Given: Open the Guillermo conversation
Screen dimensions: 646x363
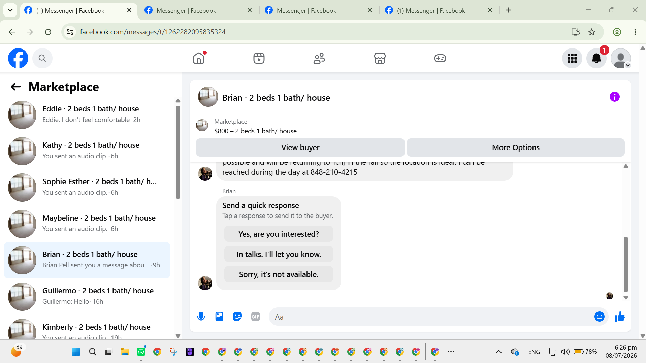Looking at the screenshot, I should pyautogui.click(x=87, y=297).
